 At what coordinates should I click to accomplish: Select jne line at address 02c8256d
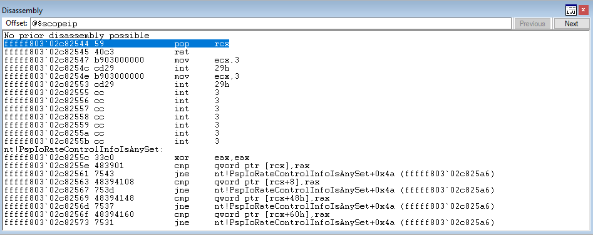[249, 206]
